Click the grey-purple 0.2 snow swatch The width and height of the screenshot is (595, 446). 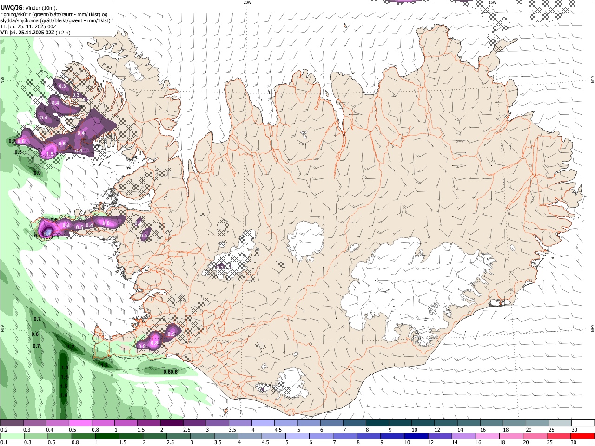pyautogui.click(x=12, y=423)
